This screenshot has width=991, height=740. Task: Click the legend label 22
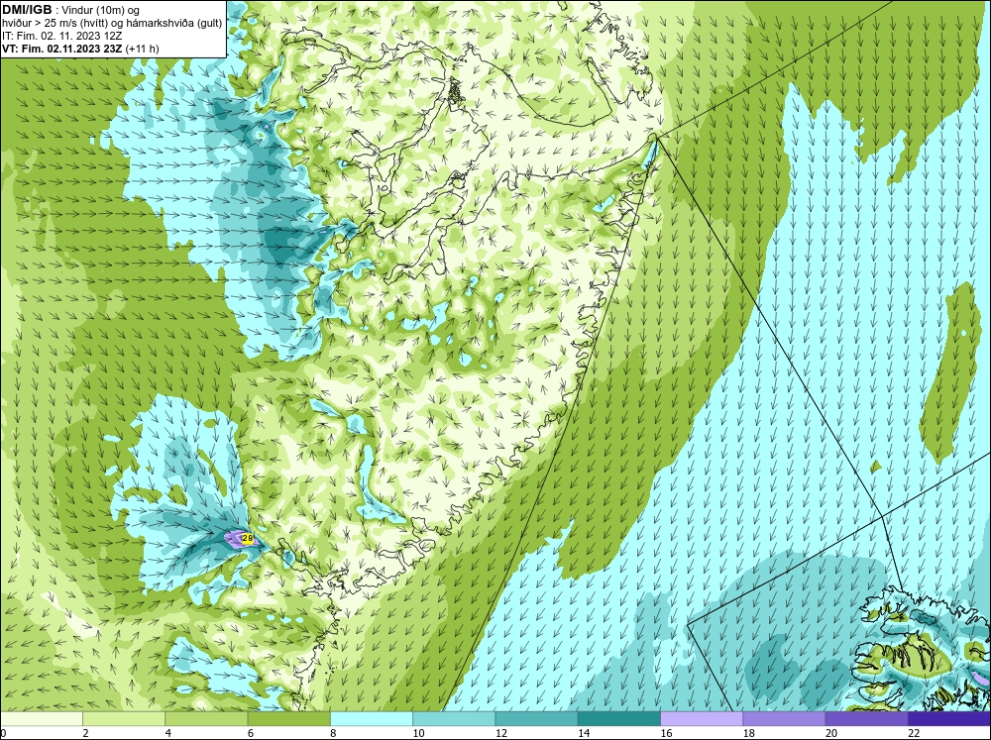914,733
